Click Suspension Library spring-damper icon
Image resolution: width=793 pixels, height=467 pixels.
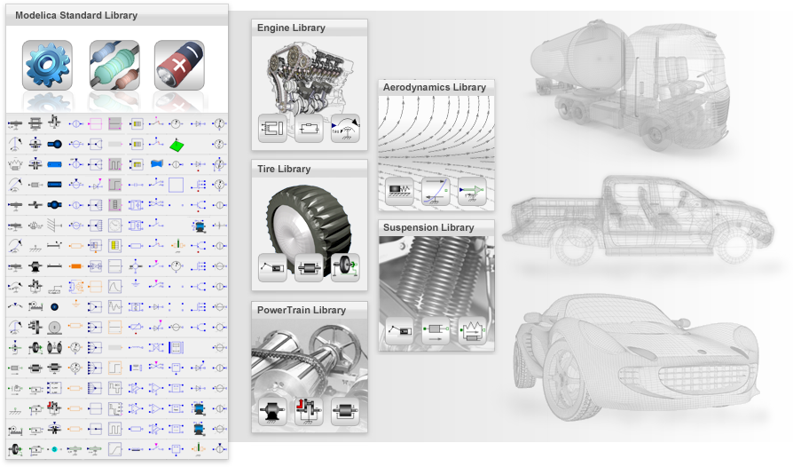pos(473,330)
